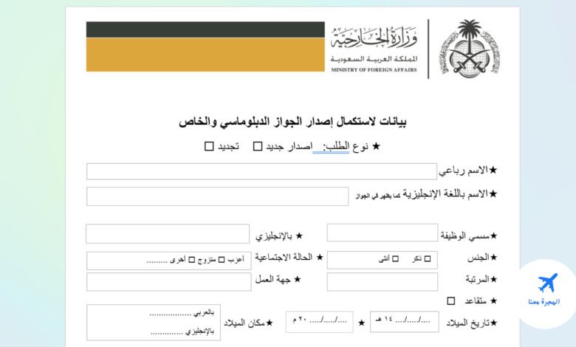Tick the اعزب (single) marital status checkbox
576x347 pixels.
(x=222, y=260)
